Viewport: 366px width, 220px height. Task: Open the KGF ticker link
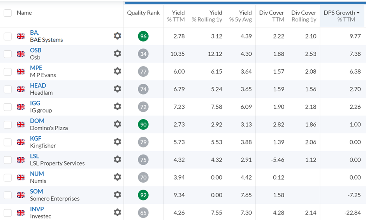(35, 138)
